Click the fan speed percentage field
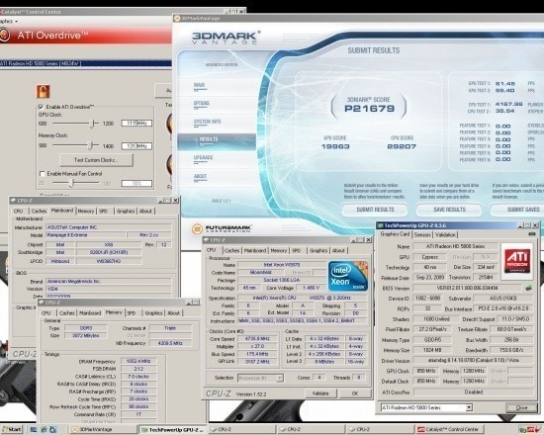 136,183
